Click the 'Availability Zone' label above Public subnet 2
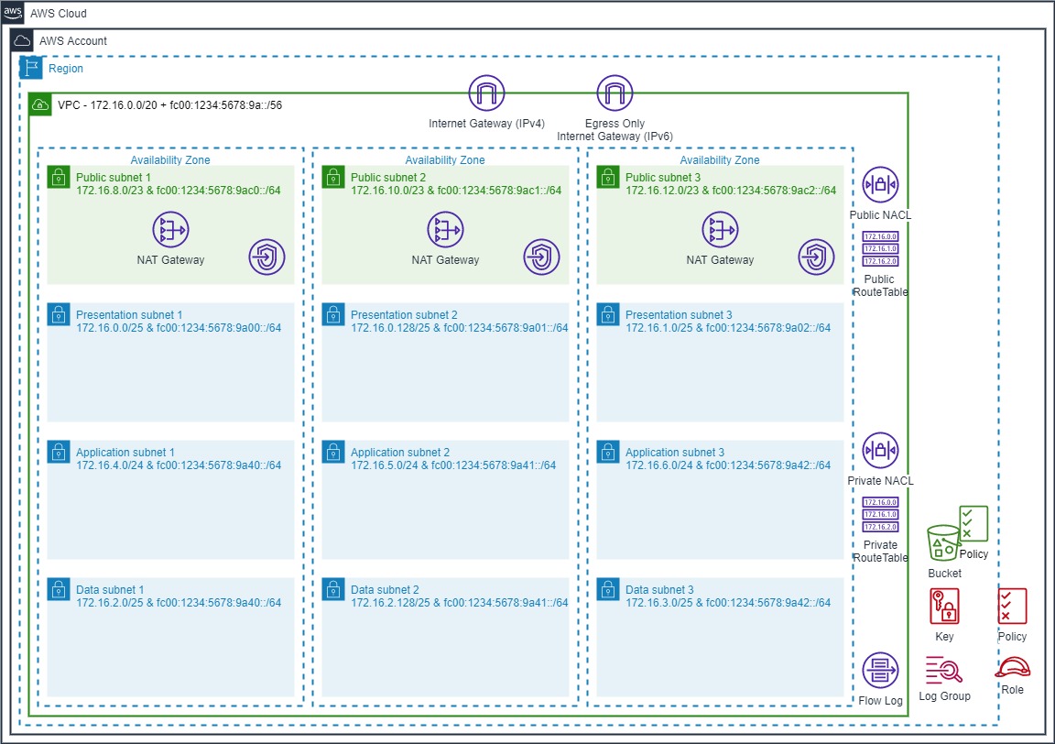Image resolution: width=1055 pixels, height=744 pixels. [445, 160]
